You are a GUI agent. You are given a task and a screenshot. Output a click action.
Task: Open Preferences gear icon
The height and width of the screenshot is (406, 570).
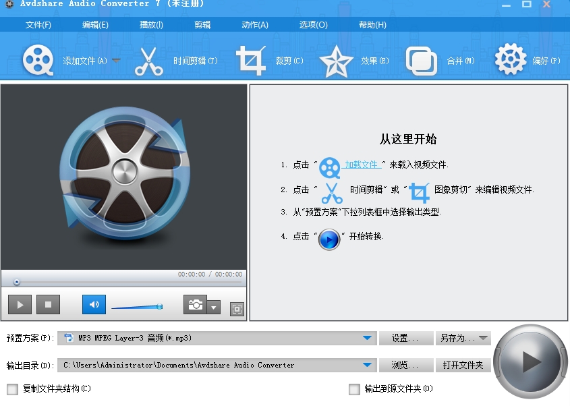511,61
